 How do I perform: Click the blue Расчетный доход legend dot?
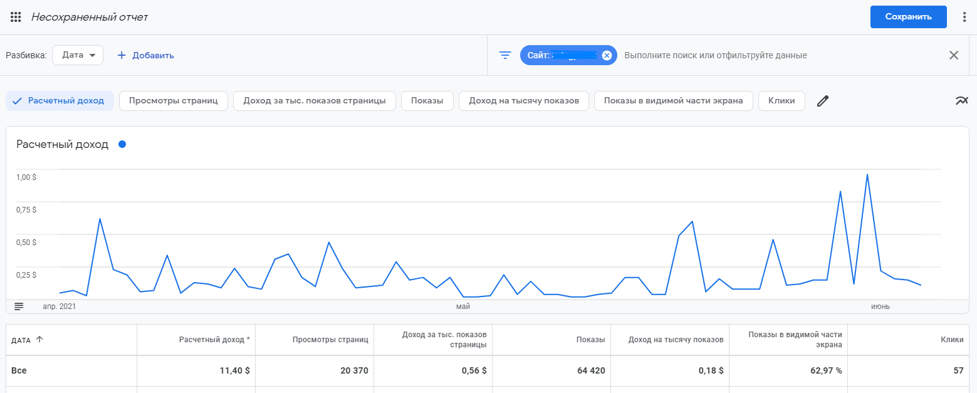pos(122,145)
